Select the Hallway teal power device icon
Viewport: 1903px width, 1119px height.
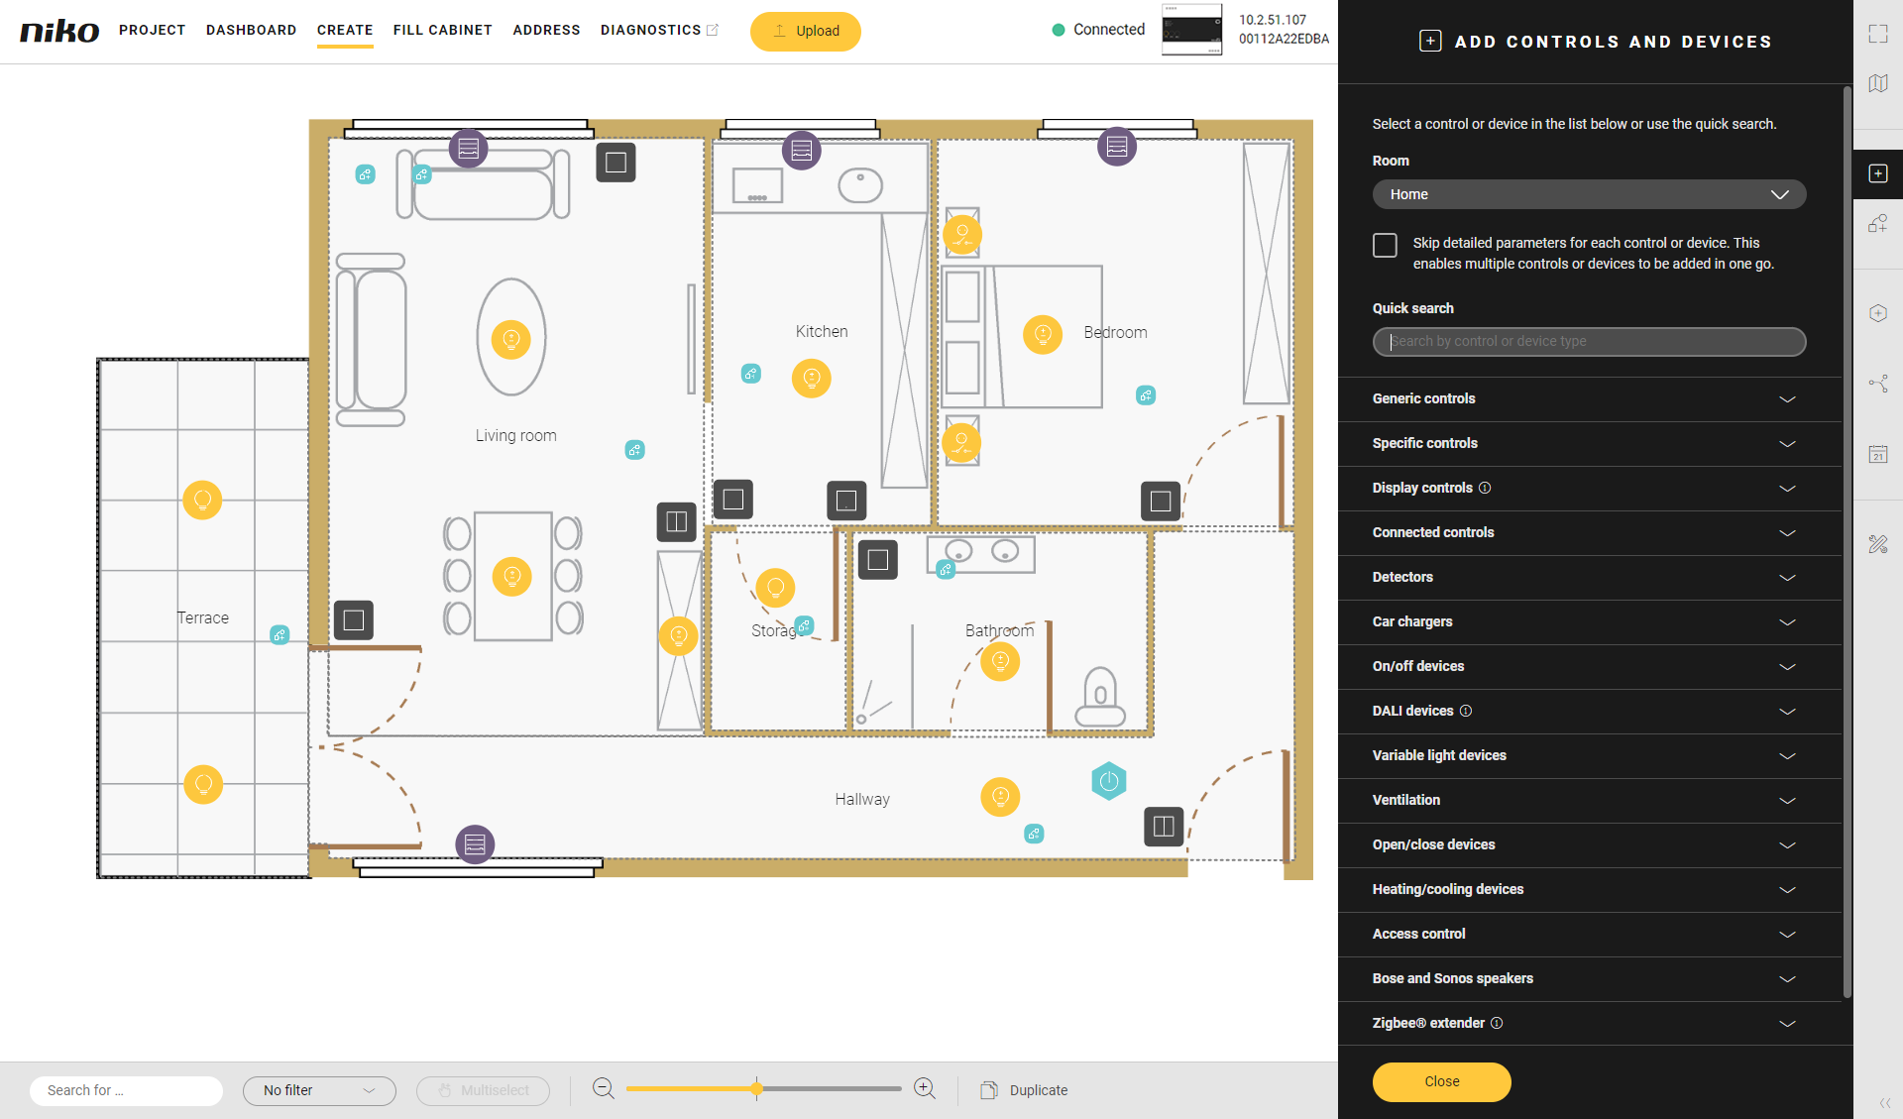click(x=1109, y=781)
